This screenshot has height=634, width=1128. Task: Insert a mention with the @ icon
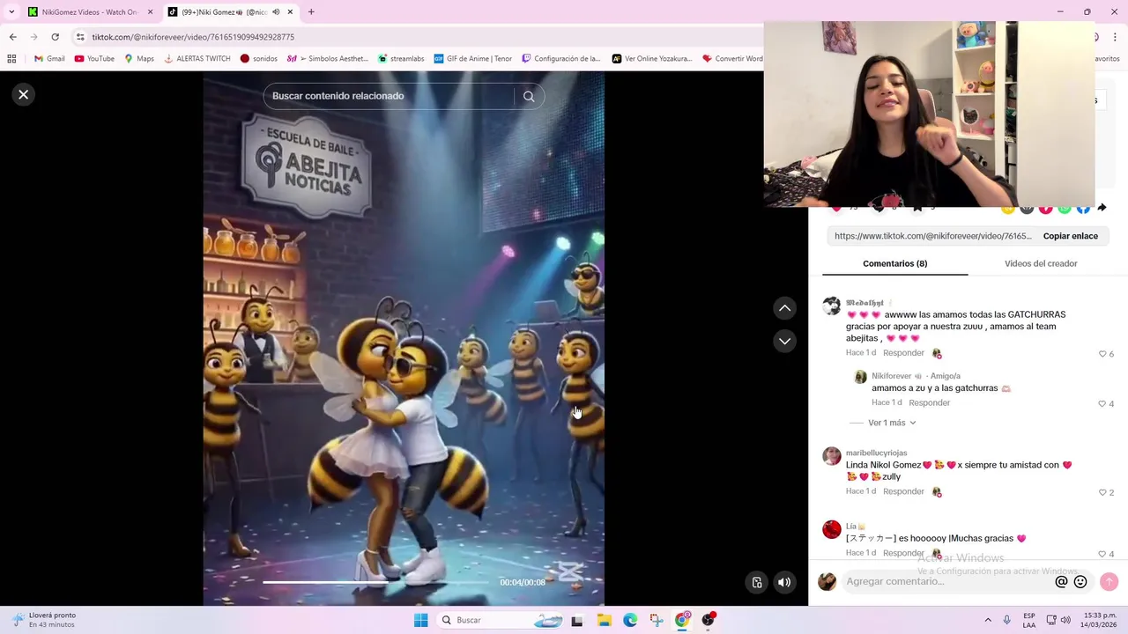[1061, 582]
